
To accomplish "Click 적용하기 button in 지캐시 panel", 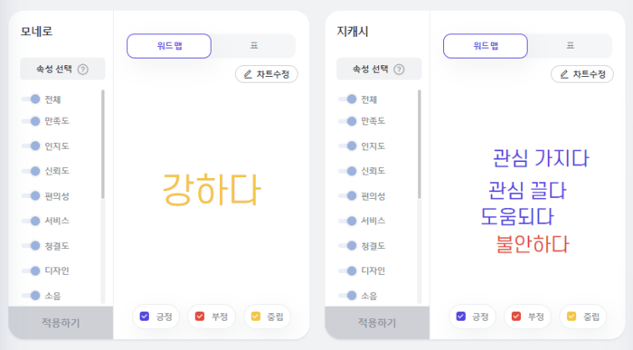I will point(377,323).
